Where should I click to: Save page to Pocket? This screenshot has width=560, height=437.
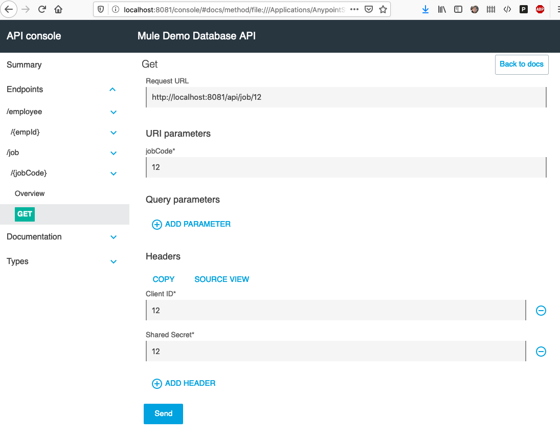pyautogui.click(x=369, y=9)
